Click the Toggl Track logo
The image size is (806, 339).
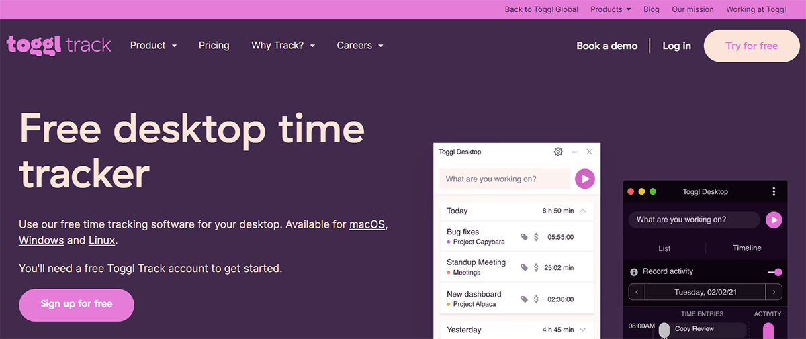point(59,46)
